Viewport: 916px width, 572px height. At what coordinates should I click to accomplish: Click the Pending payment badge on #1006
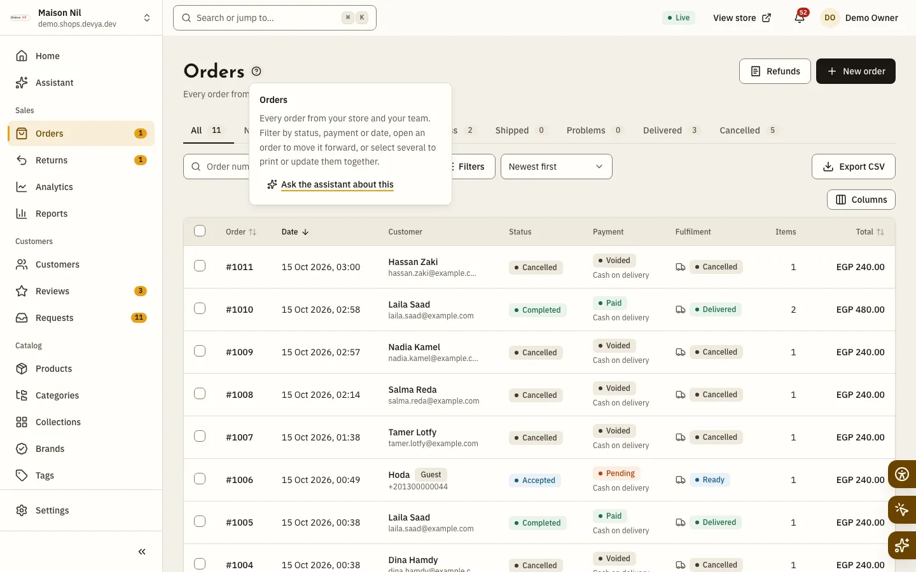(617, 473)
